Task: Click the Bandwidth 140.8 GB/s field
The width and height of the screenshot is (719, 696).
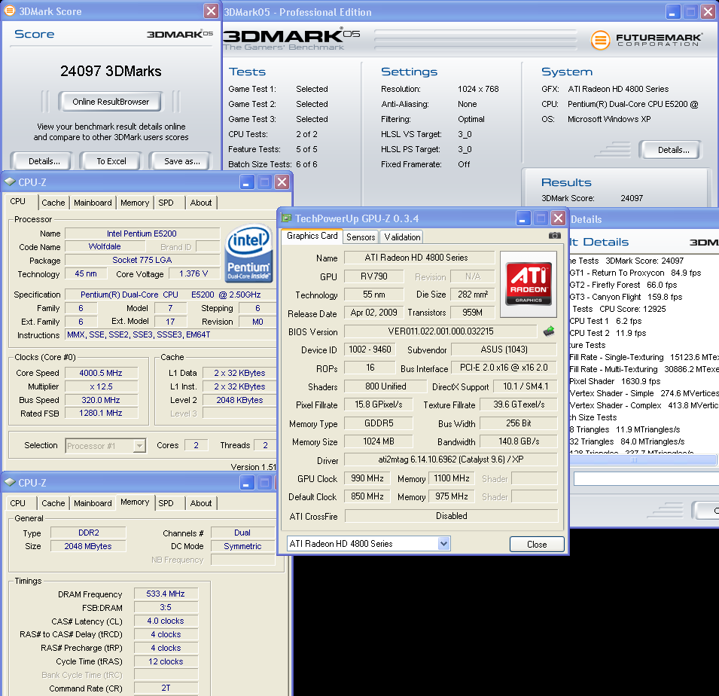Action: 519,441
